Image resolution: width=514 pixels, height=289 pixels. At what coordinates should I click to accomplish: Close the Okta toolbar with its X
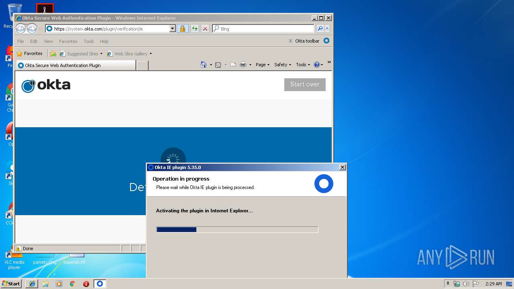[290, 41]
